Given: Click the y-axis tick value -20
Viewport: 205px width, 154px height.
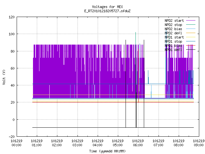Looking at the screenshot, I should pyautogui.click(x=12, y=137).
